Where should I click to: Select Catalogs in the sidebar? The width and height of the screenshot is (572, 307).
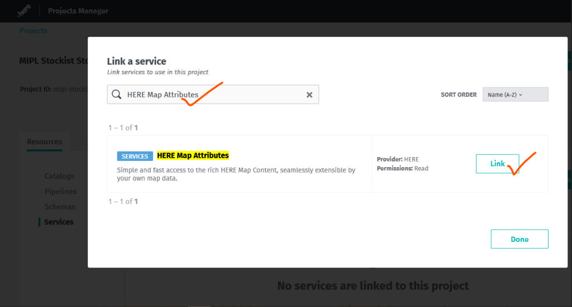point(59,176)
